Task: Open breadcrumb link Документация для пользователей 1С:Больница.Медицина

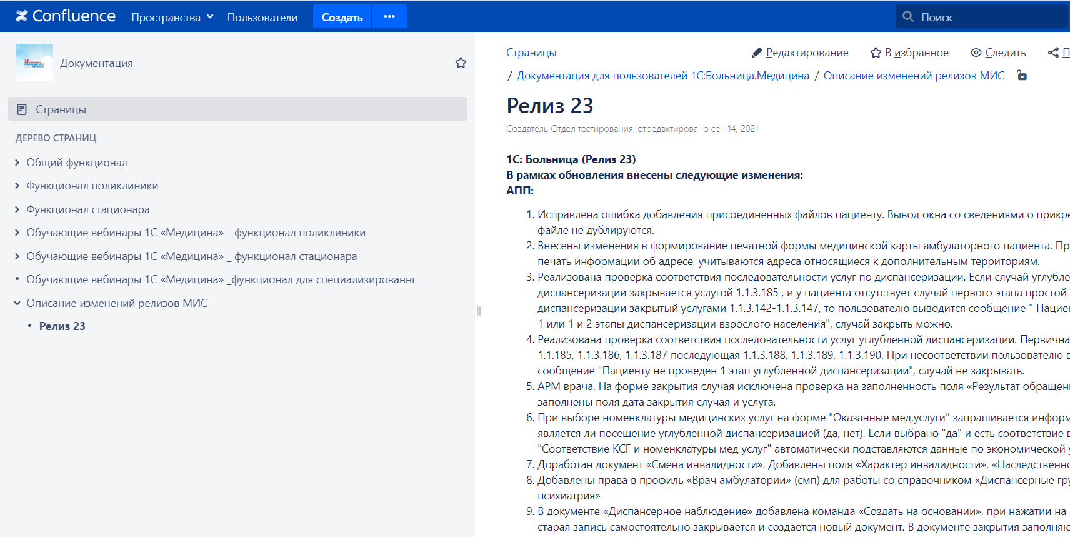Action: (662, 76)
